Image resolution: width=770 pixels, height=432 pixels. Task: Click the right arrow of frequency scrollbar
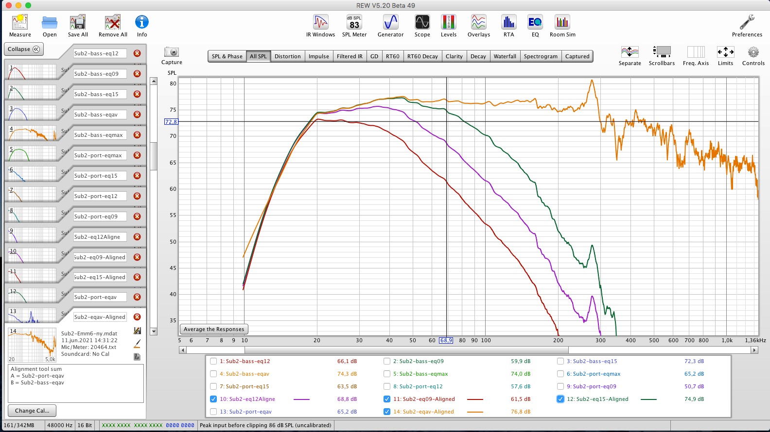pos(754,350)
